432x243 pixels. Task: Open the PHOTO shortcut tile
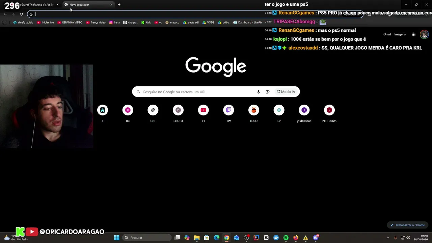coord(178,113)
